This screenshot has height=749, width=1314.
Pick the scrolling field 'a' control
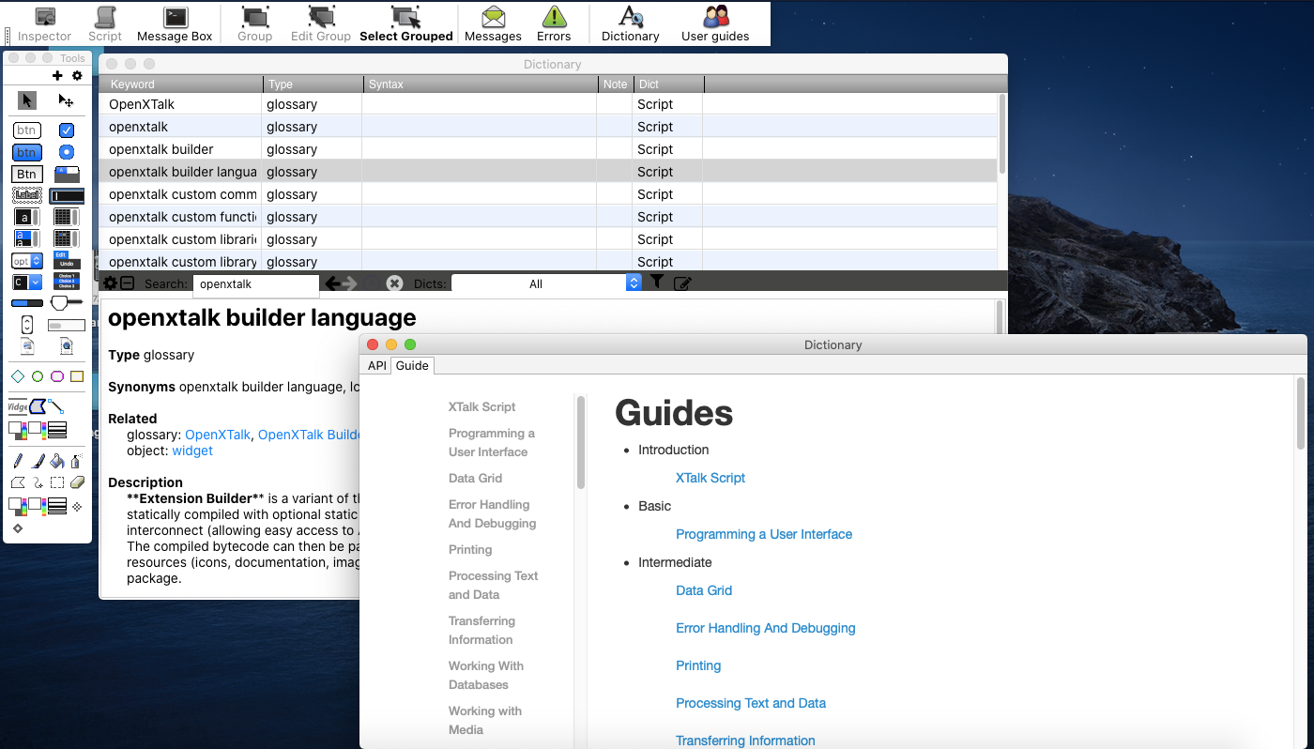coord(27,217)
